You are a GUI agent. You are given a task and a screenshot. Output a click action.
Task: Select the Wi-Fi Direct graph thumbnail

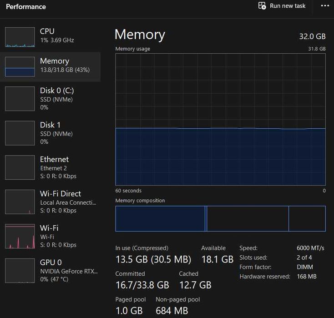[20, 202]
